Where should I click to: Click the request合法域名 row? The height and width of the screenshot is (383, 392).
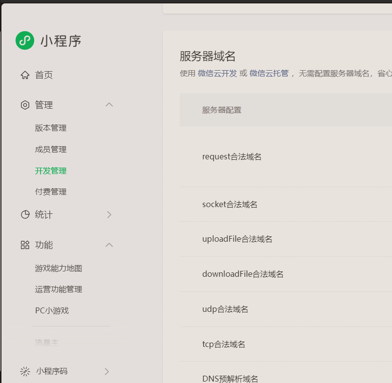[x=233, y=156]
